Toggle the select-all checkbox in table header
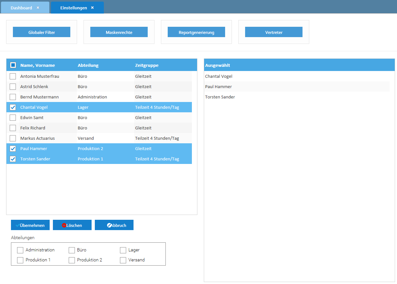Viewport: 397px width, 284px height. (x=13, y=65)
